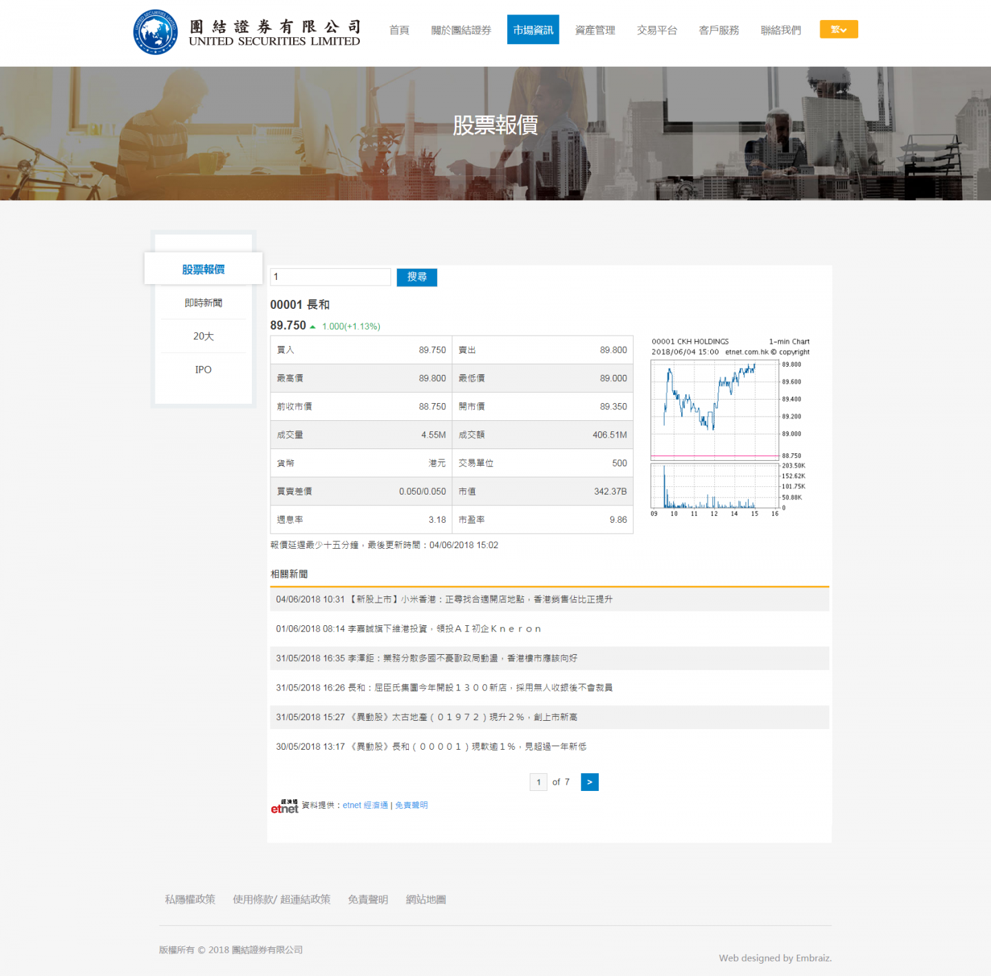This screenshot has height=976, width=991.
Task: Open the 免責聲明 link beside etnet
Action: (x=412, y=805)
